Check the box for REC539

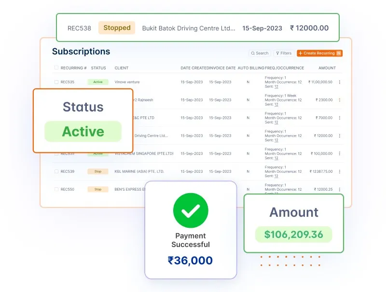pos(56,171)
